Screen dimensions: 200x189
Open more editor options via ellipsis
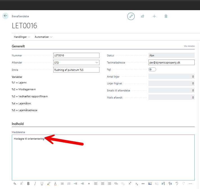190,183
